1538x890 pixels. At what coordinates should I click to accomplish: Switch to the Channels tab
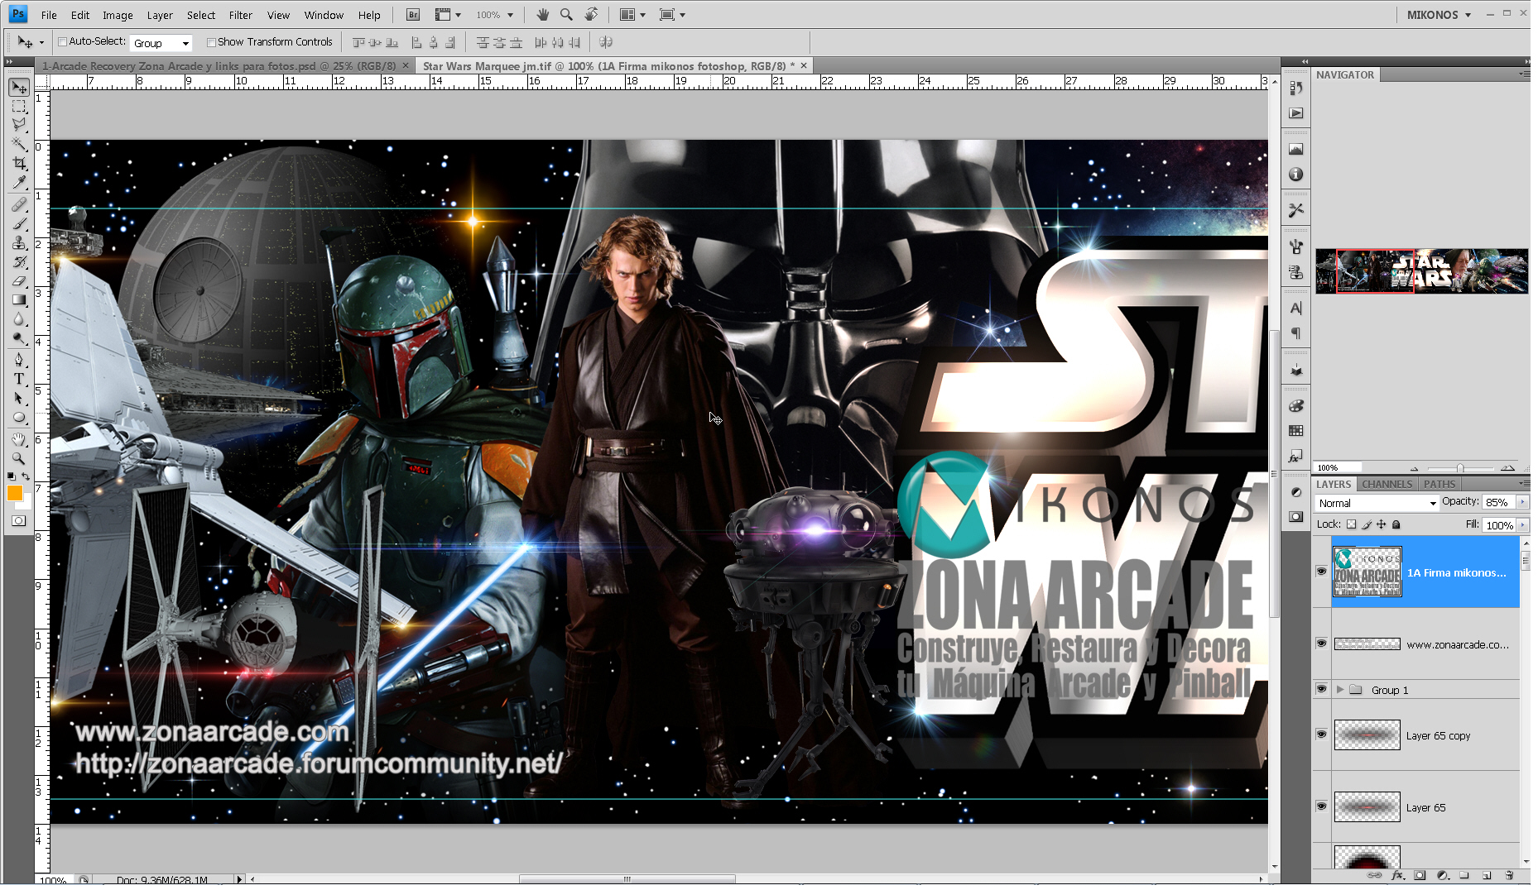[x=1387, y=485]
